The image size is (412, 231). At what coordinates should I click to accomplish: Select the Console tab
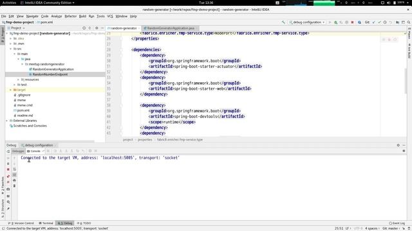click(35, 151)
